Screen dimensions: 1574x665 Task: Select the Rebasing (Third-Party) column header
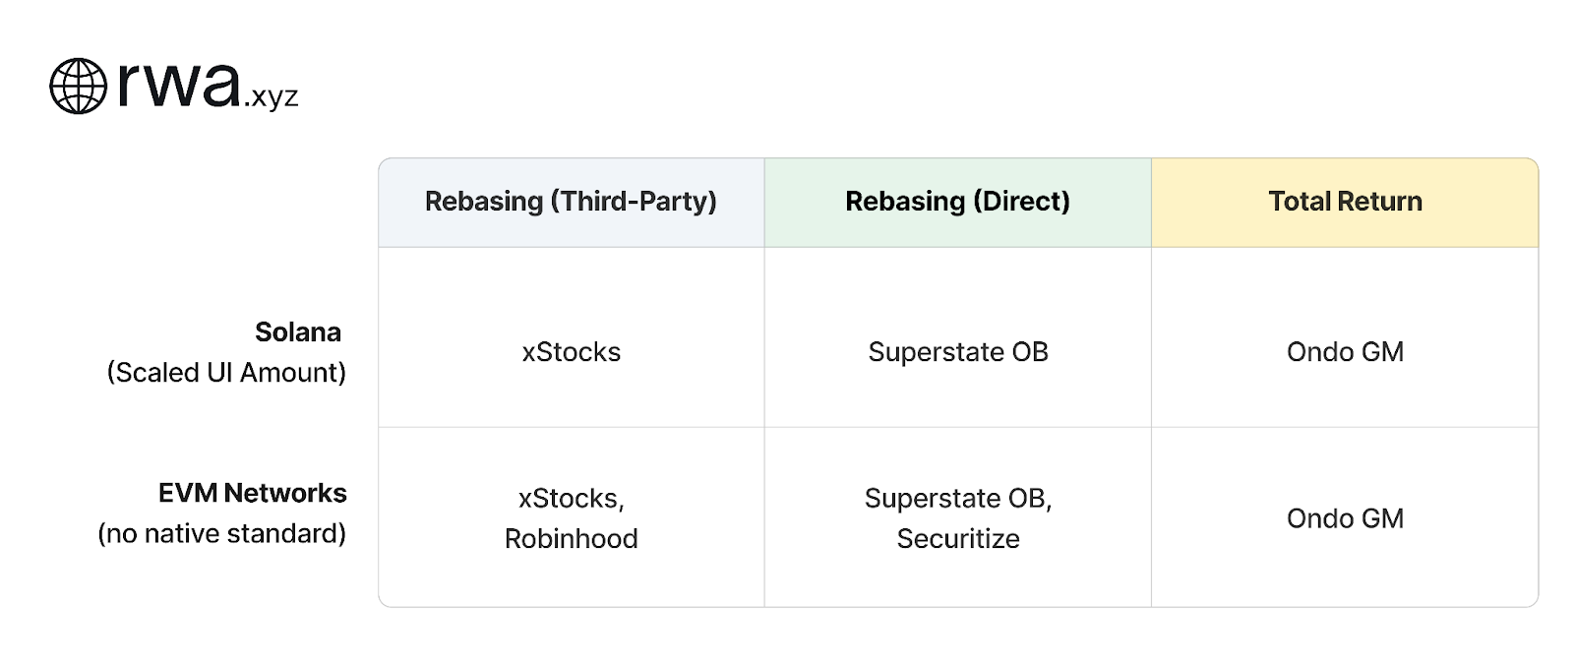point(571,202)
